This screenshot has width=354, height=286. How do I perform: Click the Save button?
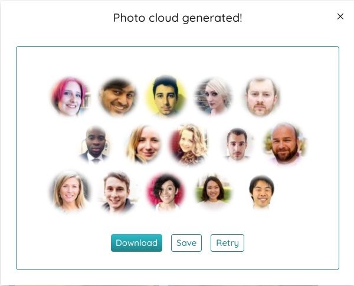click(186, 243)
